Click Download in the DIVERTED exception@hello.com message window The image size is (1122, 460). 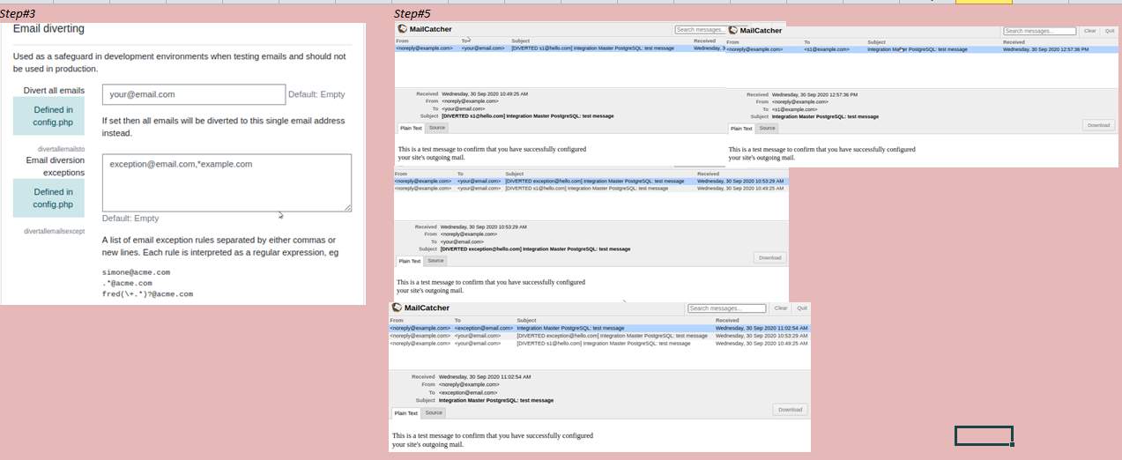point(770,257)
